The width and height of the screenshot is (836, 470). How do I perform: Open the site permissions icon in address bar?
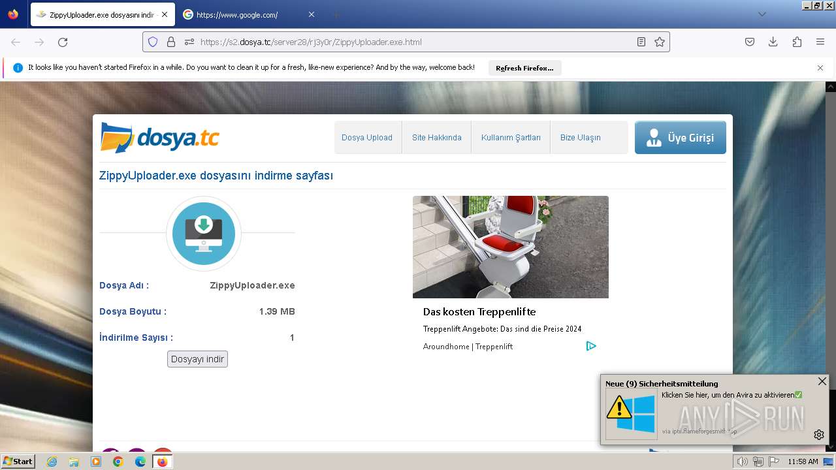(x=189, y=42)
